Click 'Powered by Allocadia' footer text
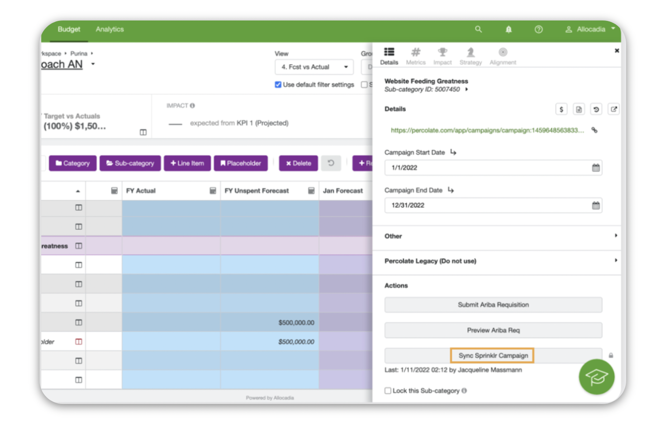 tap(270, 398)
